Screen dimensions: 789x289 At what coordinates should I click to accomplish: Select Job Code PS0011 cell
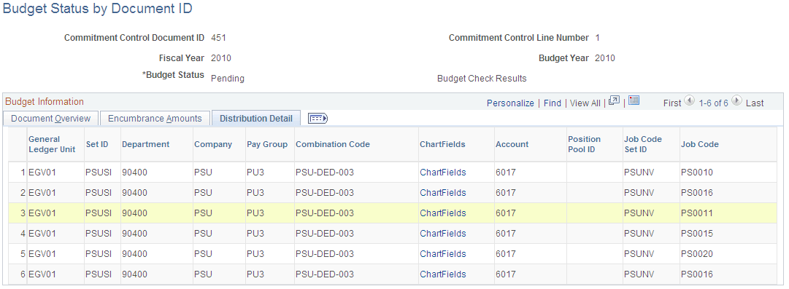coord(697,213)
